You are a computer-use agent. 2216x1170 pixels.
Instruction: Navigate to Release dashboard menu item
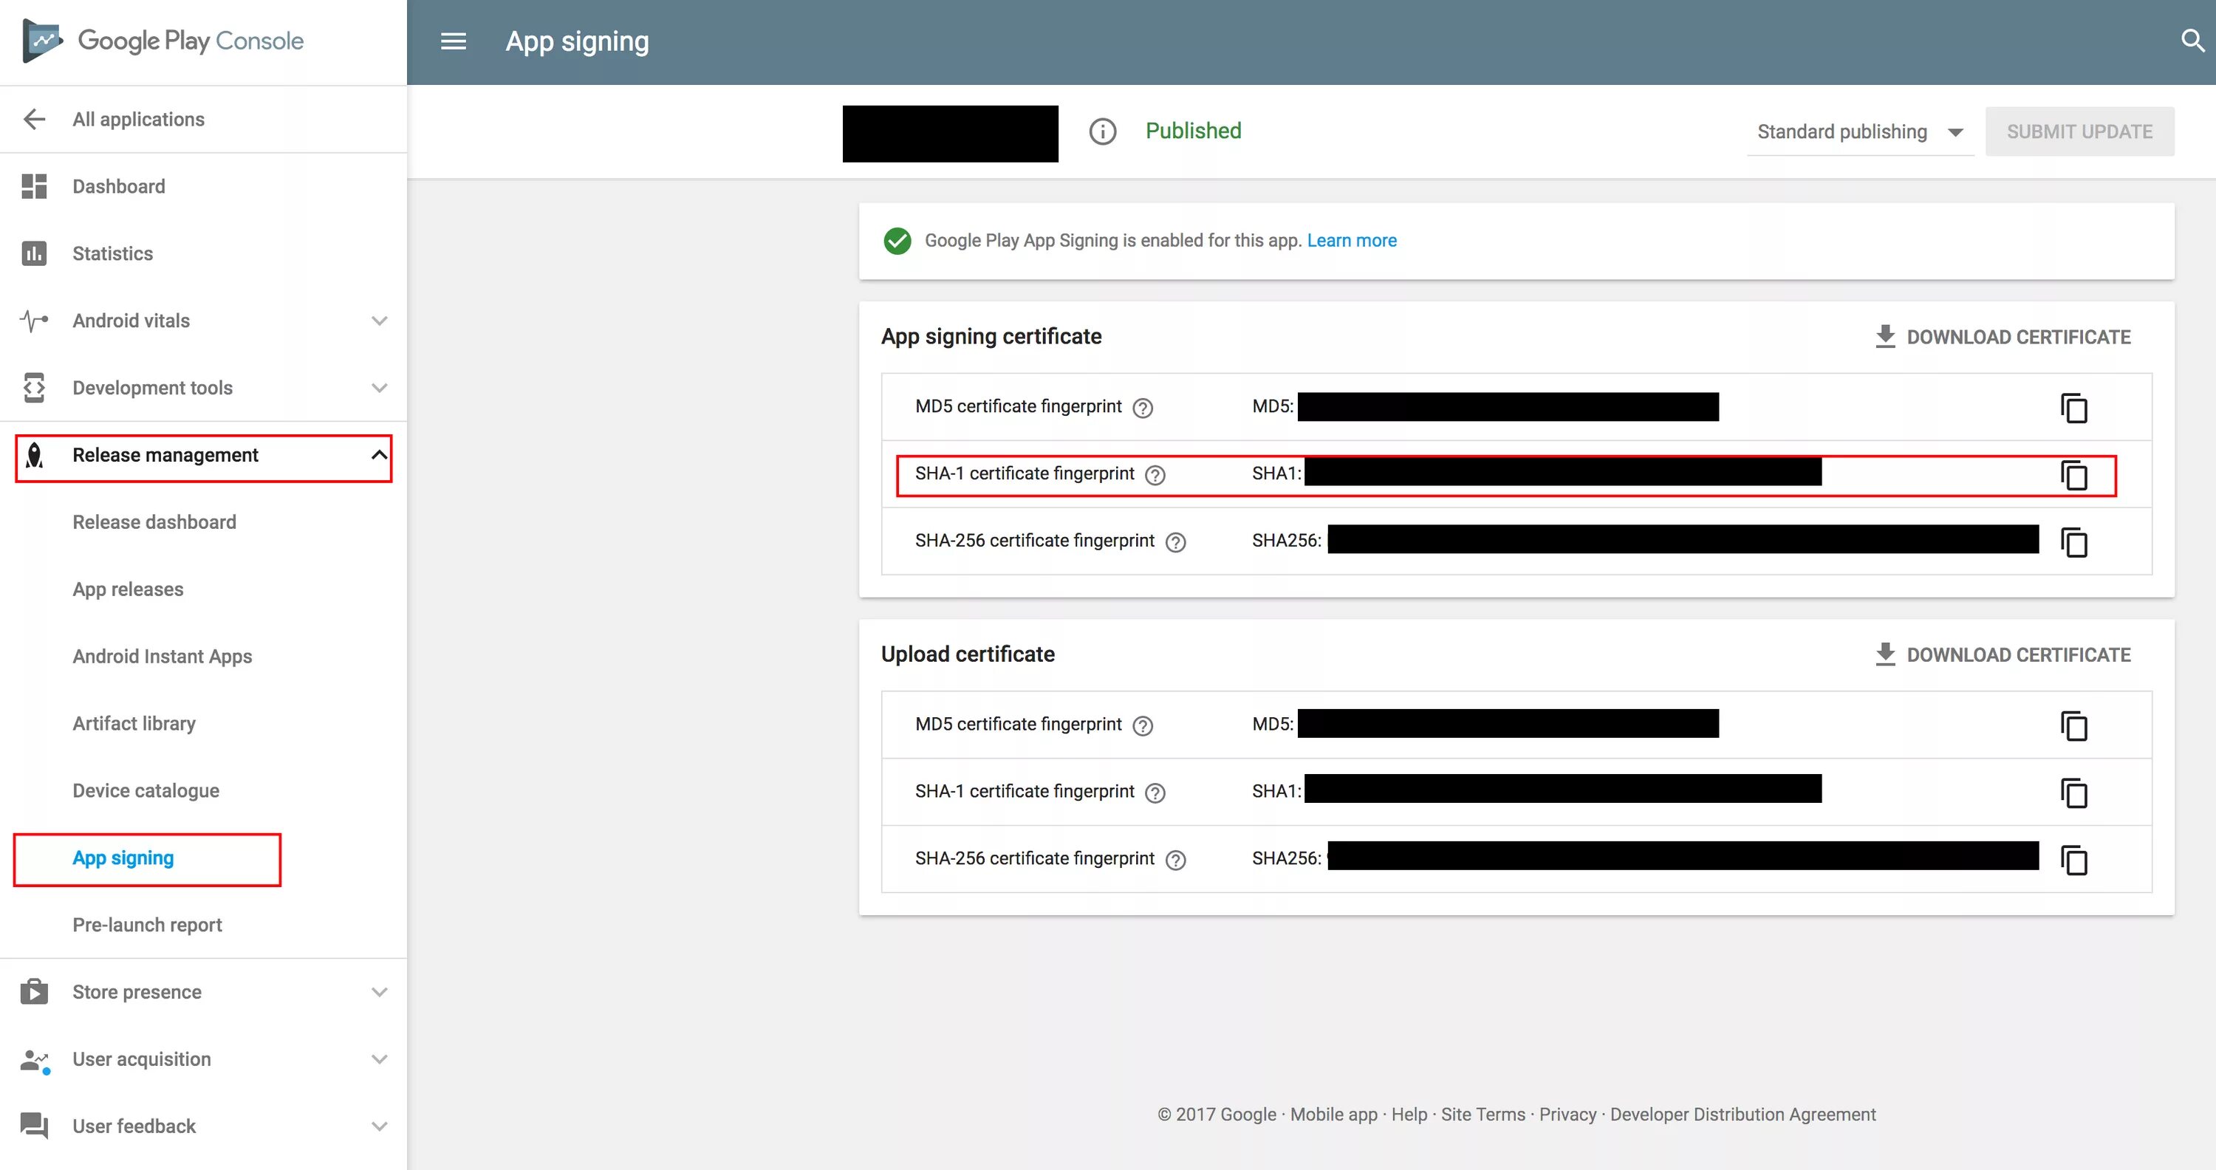coord(154,521)
